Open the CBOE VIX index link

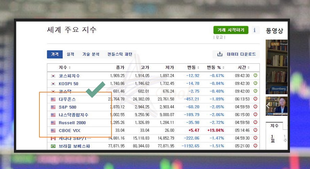point(70,130)
